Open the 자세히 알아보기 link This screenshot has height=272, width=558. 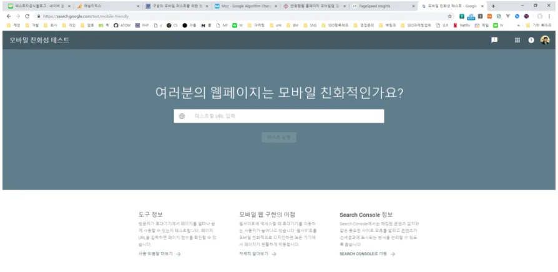[x=257, y=255]
